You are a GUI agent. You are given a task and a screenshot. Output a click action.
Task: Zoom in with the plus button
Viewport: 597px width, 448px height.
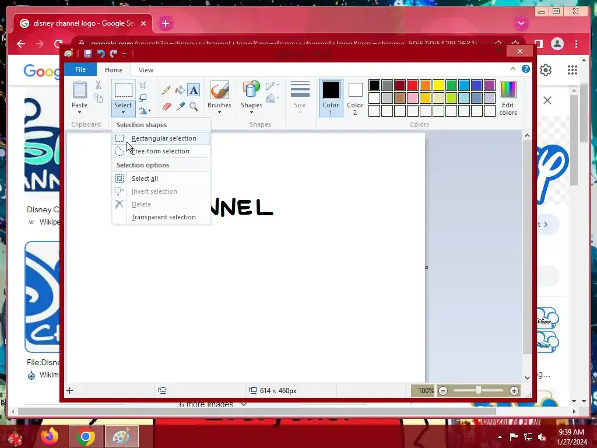pyautogui.click(x=514, y=390)
